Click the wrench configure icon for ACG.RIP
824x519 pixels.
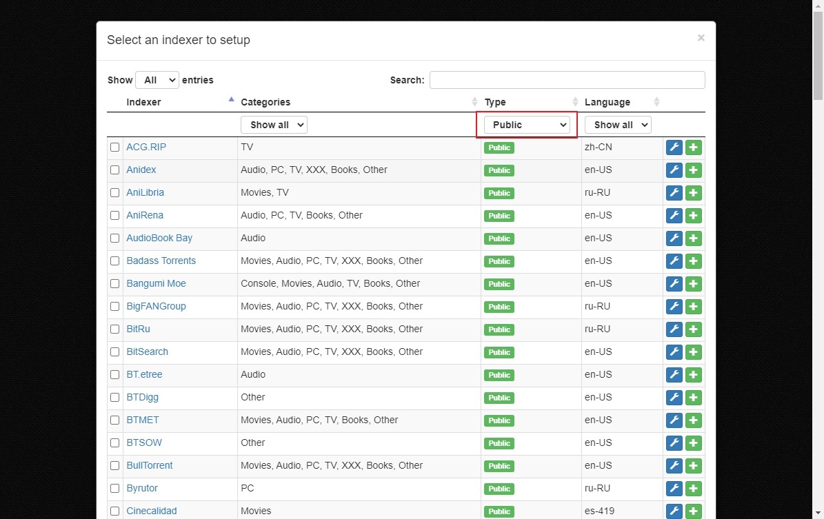click(674, 147)
